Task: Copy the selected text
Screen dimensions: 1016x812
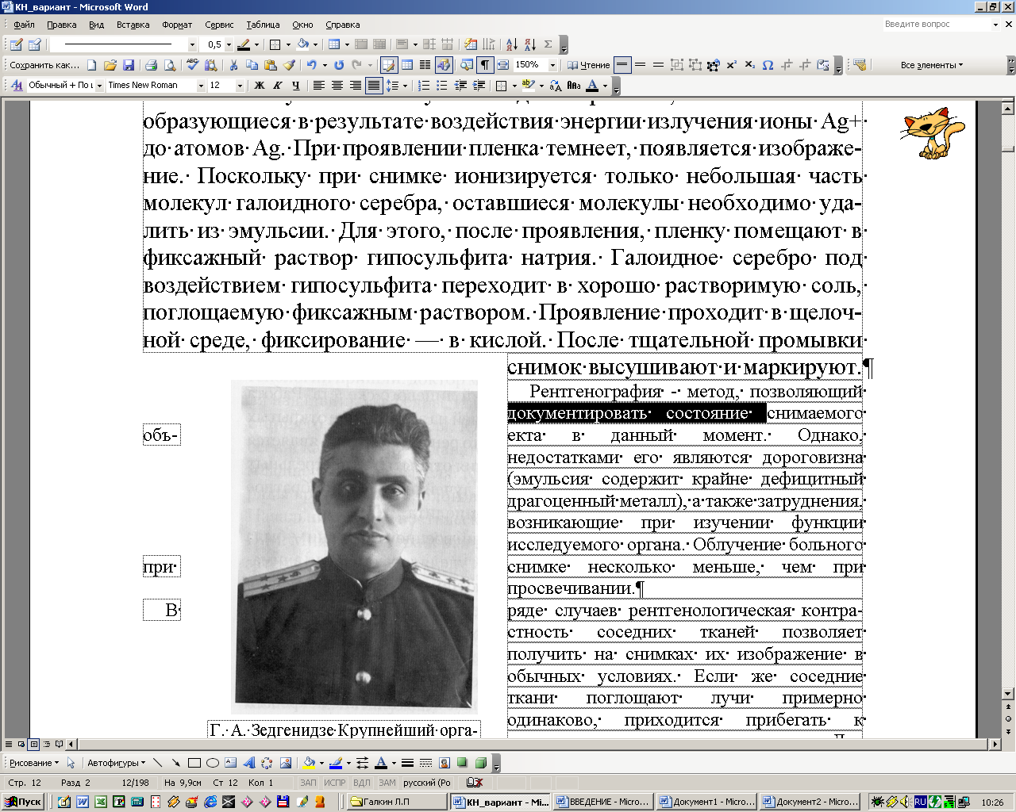Action: 252,65
